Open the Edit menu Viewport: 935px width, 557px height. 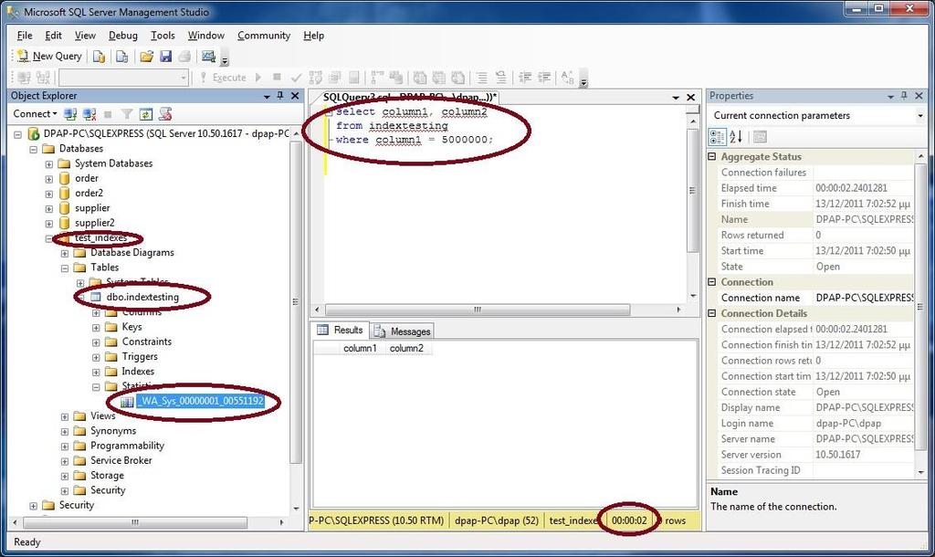[x=53, y=36]
